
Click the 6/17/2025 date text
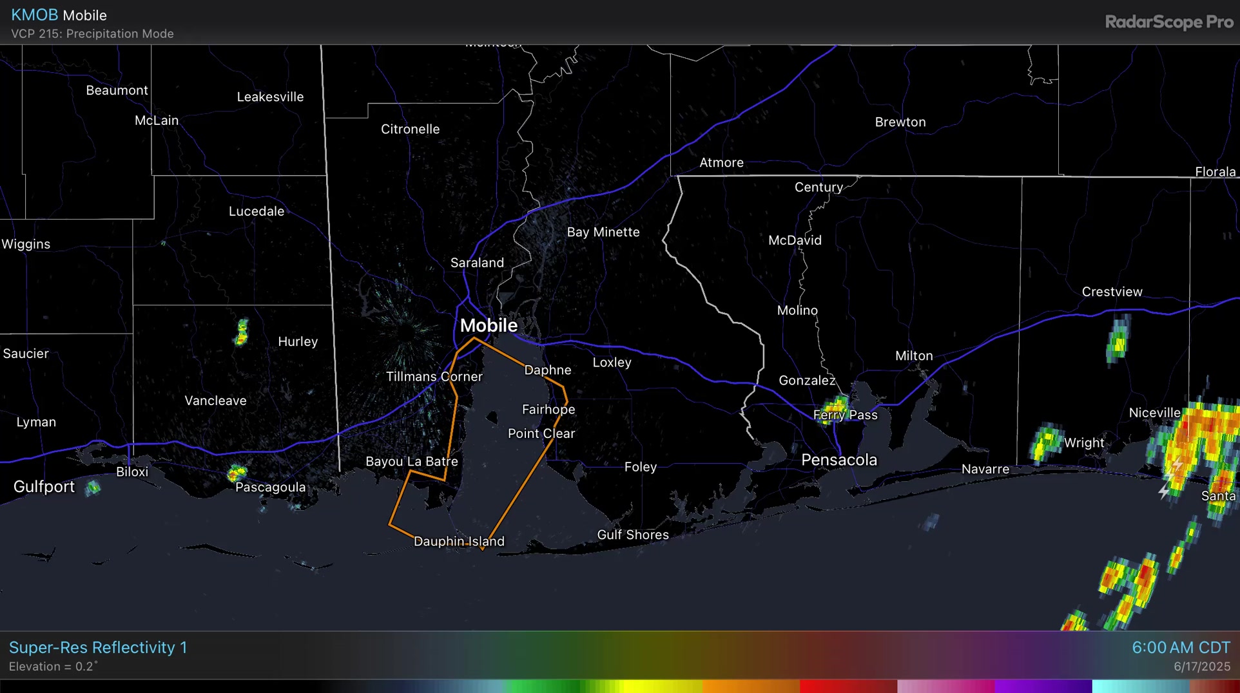(1202, 667)
